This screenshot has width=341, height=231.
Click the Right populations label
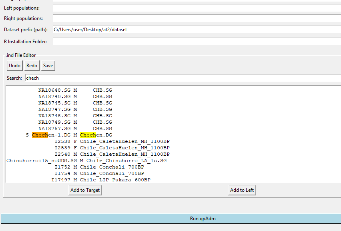[23, 18]
